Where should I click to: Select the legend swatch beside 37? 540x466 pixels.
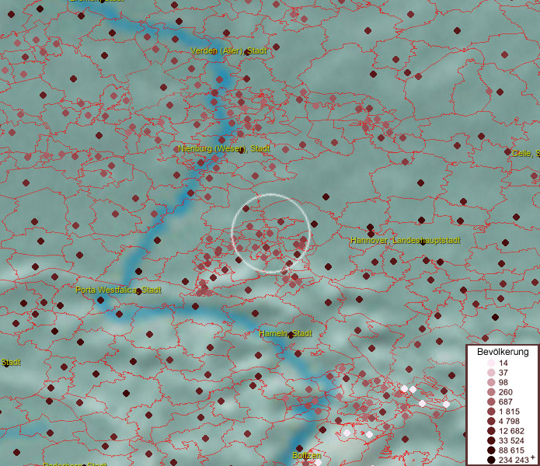click(x=491, y=372)
